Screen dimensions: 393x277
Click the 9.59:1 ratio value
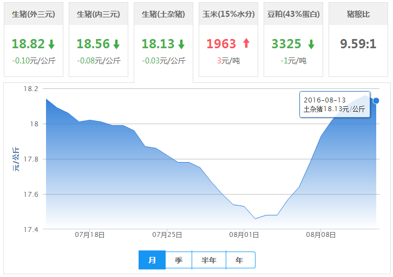[358, 44]
